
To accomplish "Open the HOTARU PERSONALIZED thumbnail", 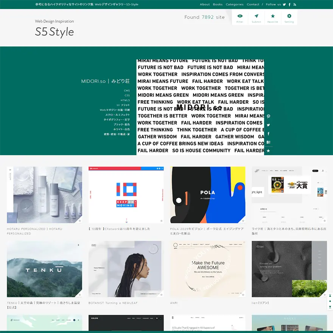I will [x=44, y=195].
